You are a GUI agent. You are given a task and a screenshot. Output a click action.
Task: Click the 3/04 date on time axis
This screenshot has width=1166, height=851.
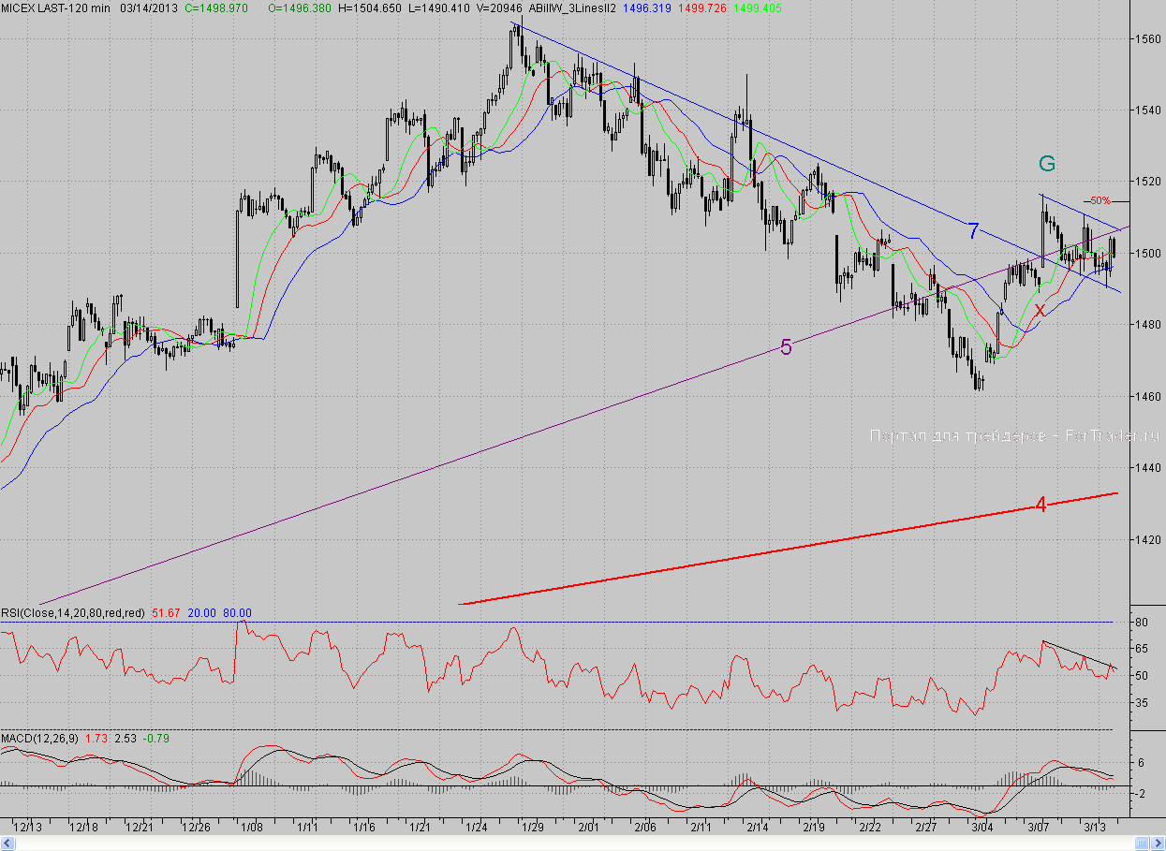click(982, 828)
